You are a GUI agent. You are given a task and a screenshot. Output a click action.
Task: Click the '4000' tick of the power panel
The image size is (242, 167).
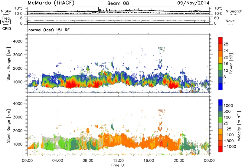(x=18, y=41)
